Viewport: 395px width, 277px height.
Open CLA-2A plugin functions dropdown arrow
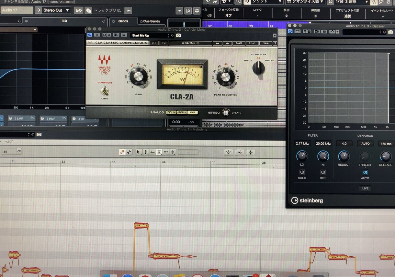pos(275,36)
